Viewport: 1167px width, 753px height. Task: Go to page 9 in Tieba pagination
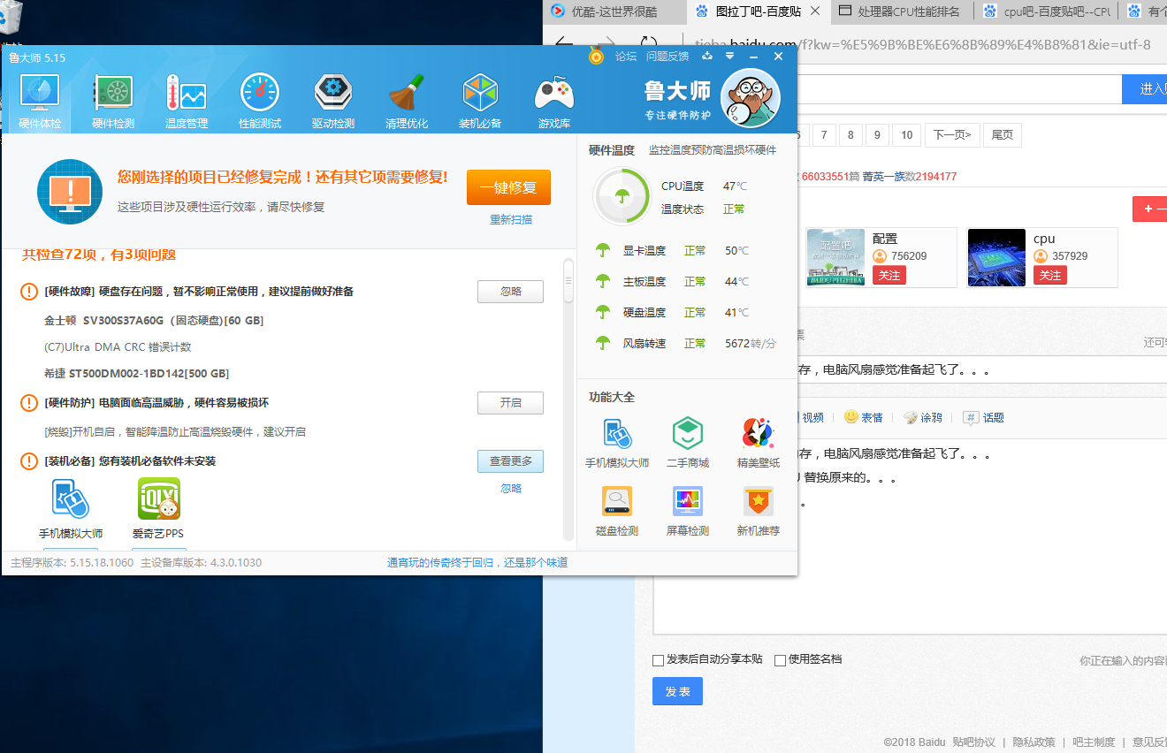pyautogui.click(x=877, y=135)
